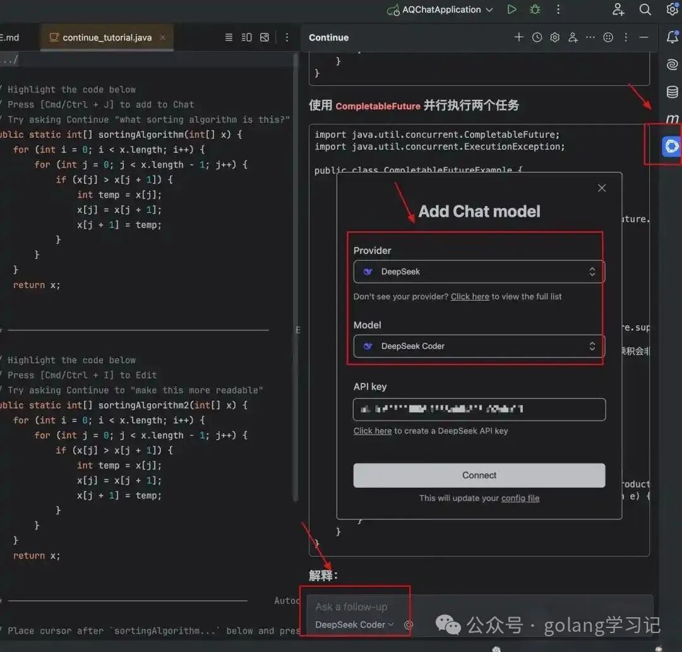
Task: Click the CompletableFuture highlighted text
Action: pos(378,106)
